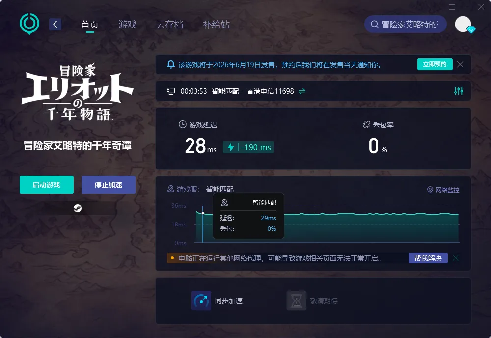Click the 00:03:53 elapsed timer

[x=193, y=91]
